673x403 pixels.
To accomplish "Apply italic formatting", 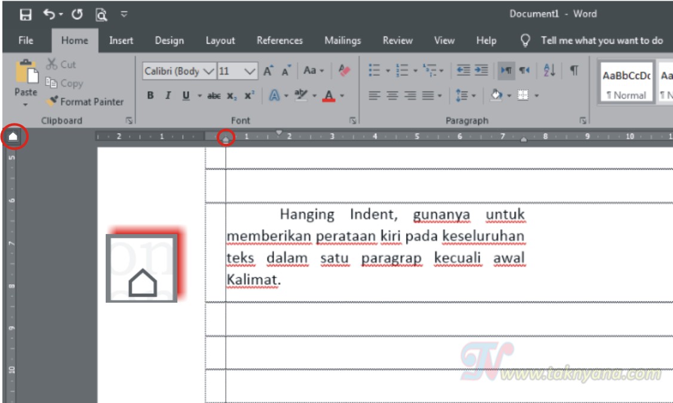I will tap(168, 94).
